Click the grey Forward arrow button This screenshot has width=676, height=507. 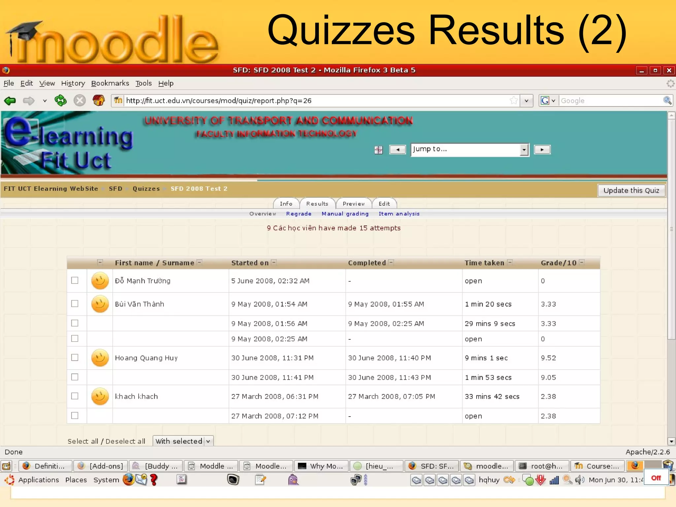(29, 100)
